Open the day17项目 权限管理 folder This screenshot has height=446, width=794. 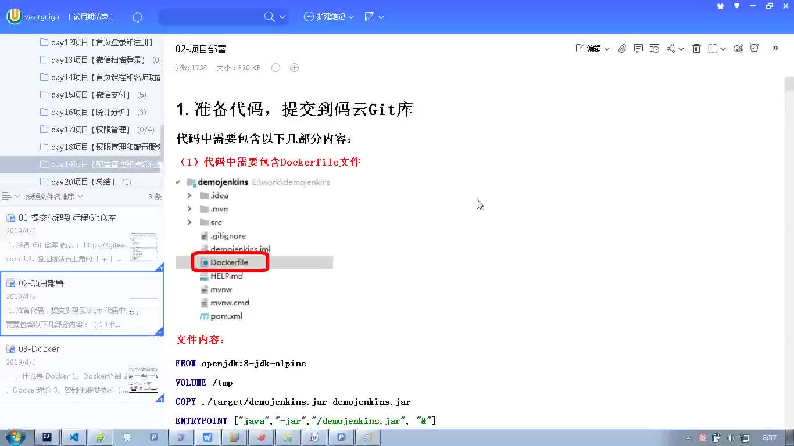pyautogui.click(x=96, y=130)
